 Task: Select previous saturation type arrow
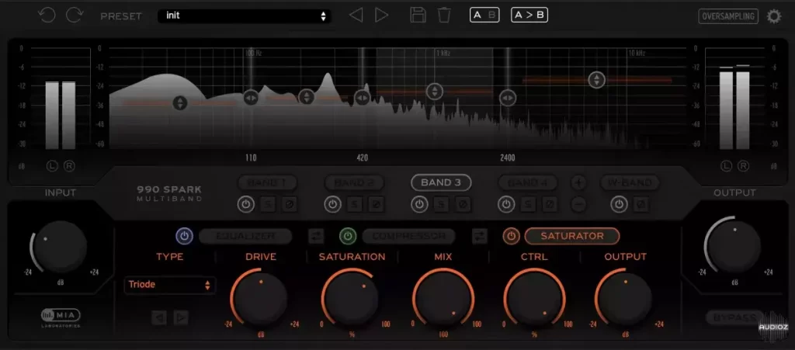tap(159, 318)
